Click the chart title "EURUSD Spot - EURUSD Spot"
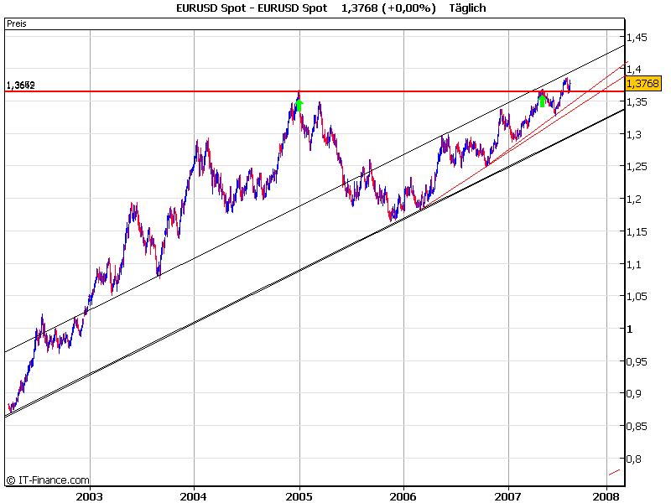The image size is (671, 503). [252, 8]
